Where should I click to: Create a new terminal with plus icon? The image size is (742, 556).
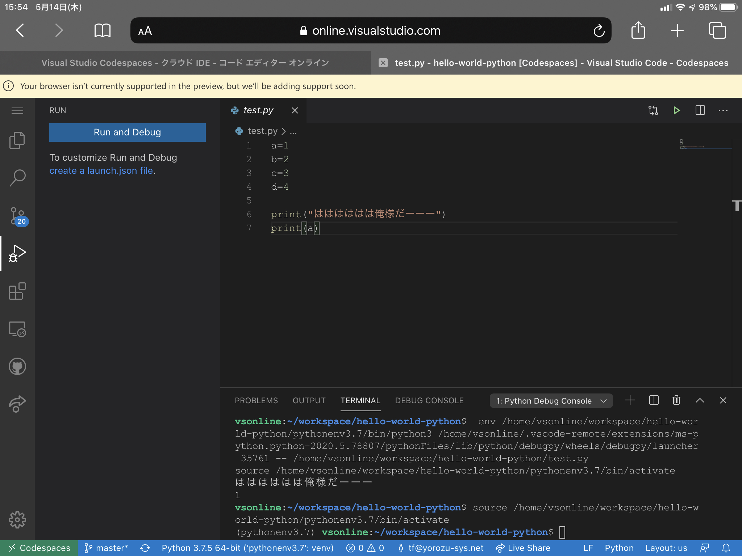tap(630, 400)
